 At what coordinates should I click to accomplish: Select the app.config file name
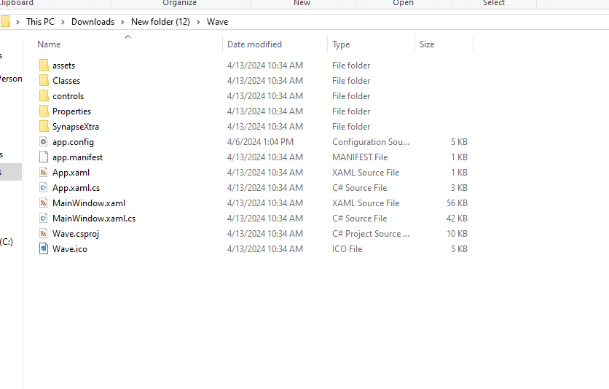(73, 142)
